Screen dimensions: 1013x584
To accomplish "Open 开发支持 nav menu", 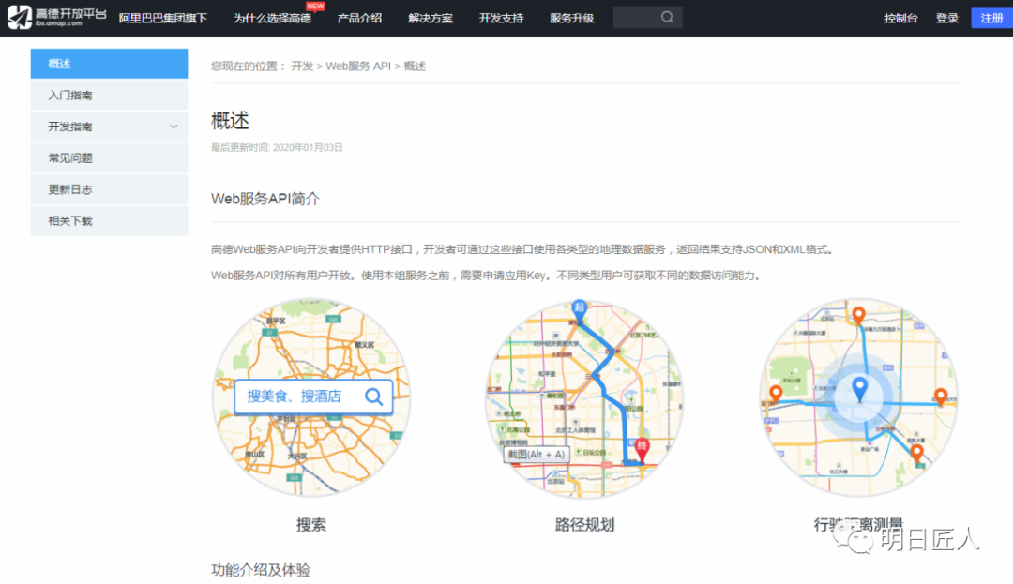I will coord(501,18).
